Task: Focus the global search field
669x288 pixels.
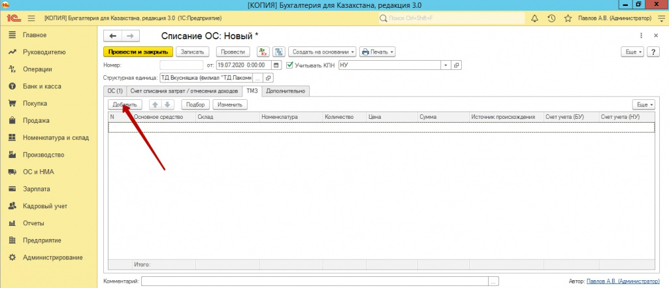Action: [x=451, y=18]
